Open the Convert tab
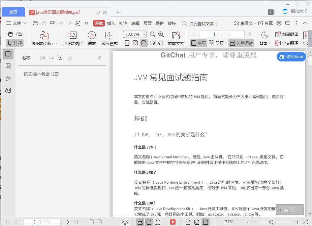The image size is (312, 226). click(x=172, y=24)
